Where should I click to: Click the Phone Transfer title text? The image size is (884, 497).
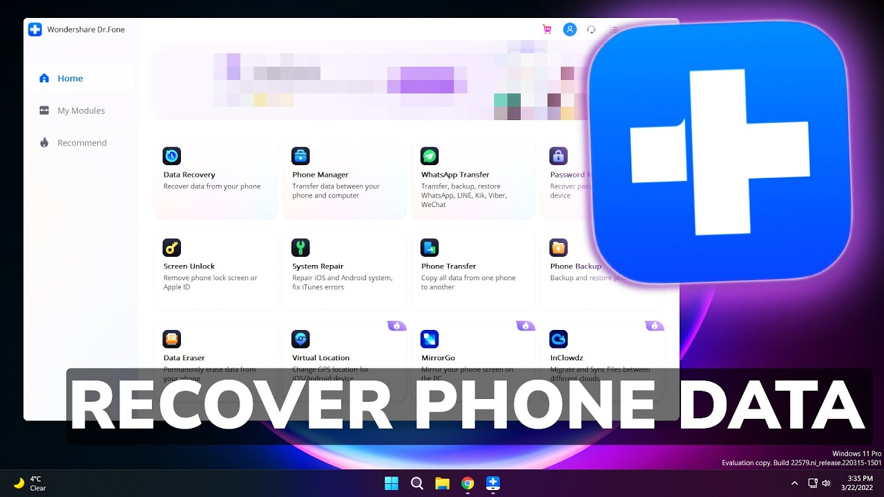click(x=449, y=266)
